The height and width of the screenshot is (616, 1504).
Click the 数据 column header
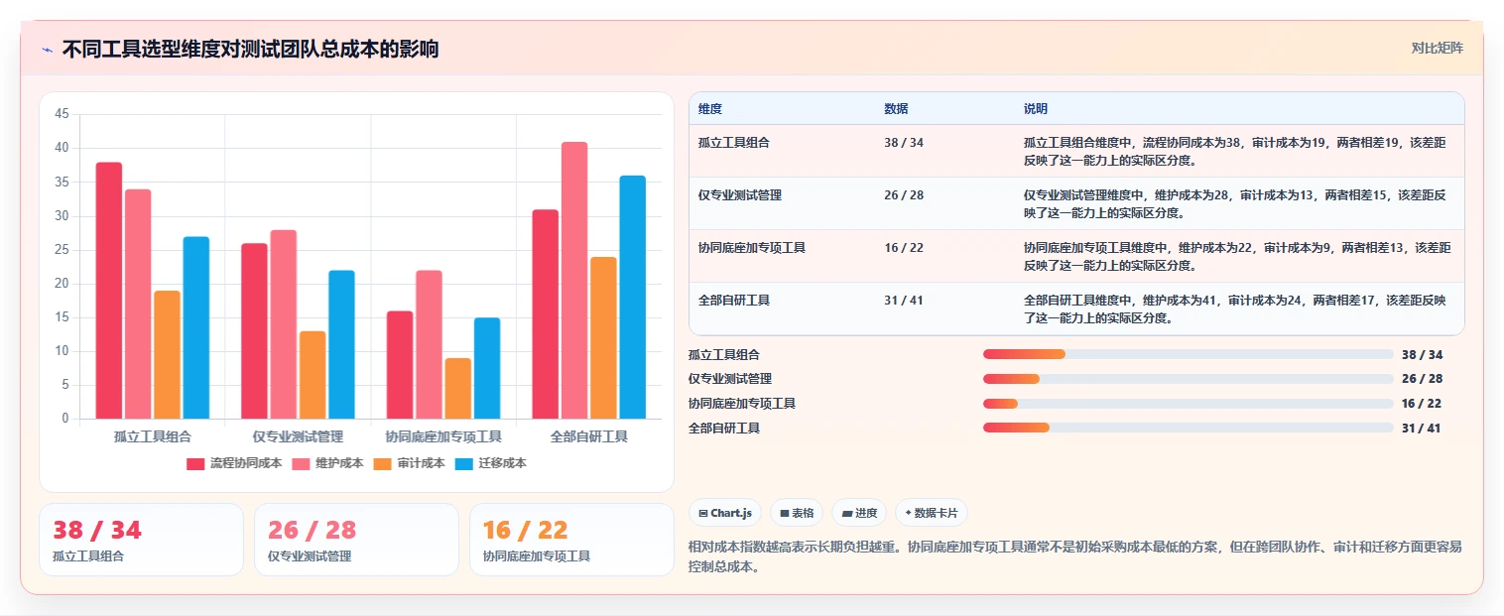[x=896, y=109]
